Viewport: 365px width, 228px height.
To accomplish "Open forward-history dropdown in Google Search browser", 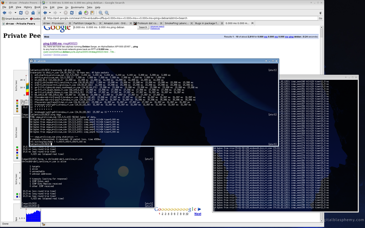I will pos(60,13).
